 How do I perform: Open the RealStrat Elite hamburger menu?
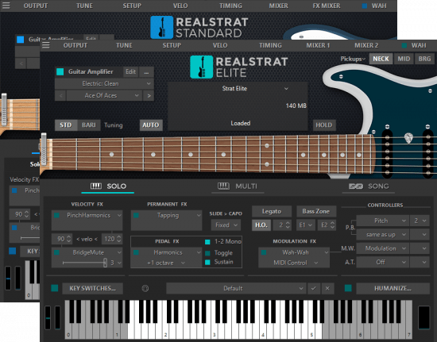46,45
